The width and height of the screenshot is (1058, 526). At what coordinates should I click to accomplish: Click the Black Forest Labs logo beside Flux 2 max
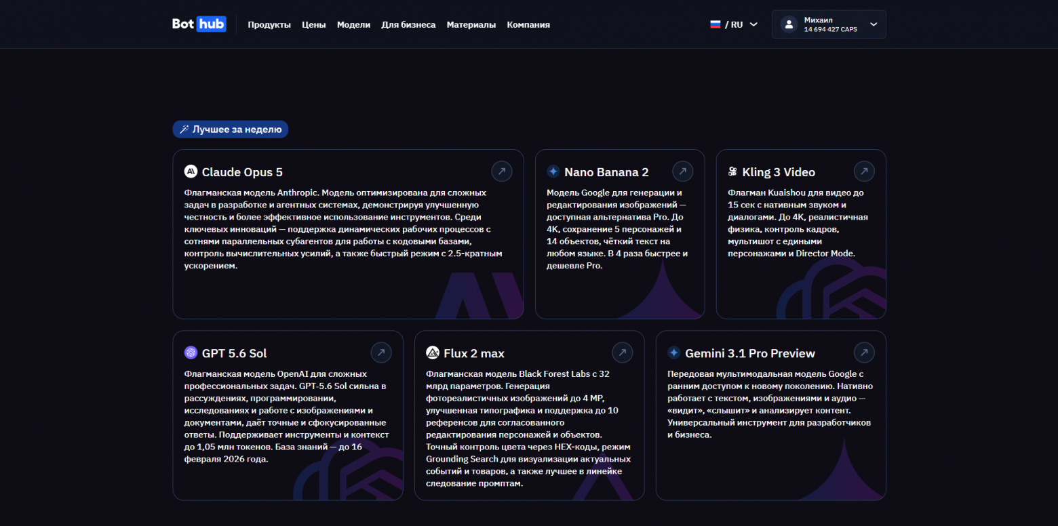tap(432, 352)
